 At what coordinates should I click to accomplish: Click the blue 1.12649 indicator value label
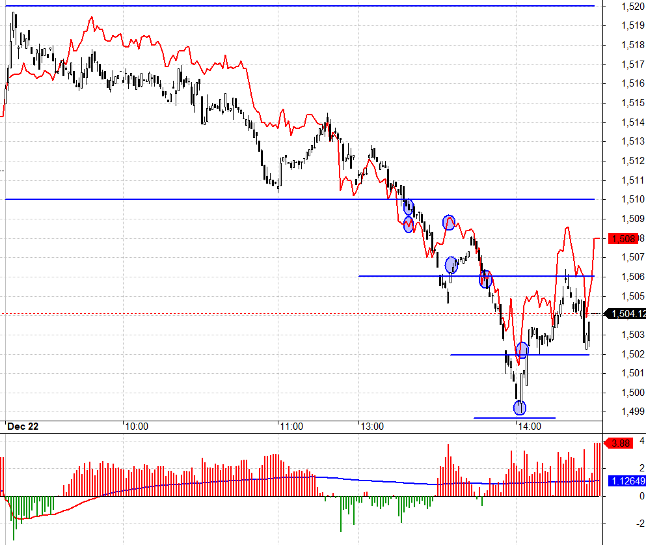(625, 482)
